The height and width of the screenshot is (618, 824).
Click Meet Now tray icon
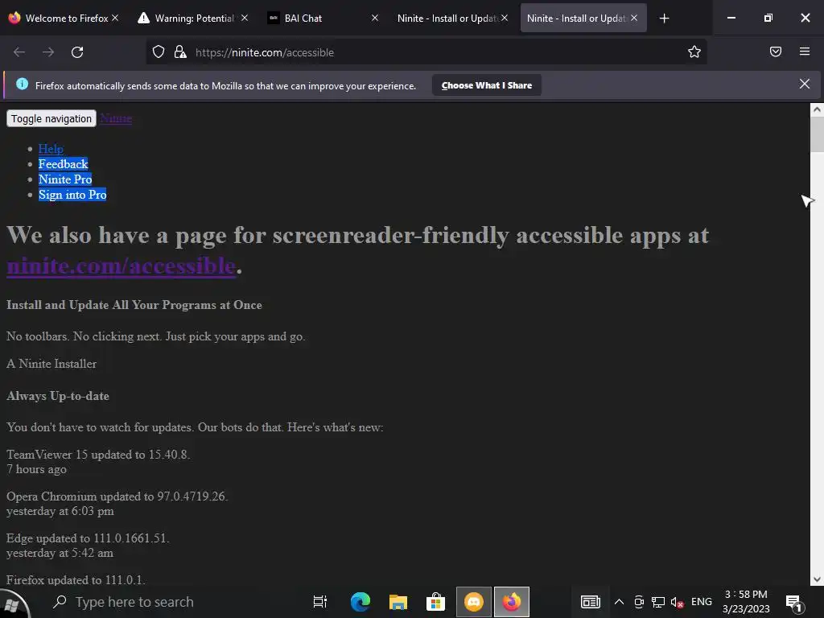tap(639, 602)
